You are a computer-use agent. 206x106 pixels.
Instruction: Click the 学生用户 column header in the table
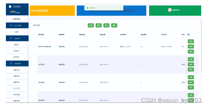click(164, 35)
